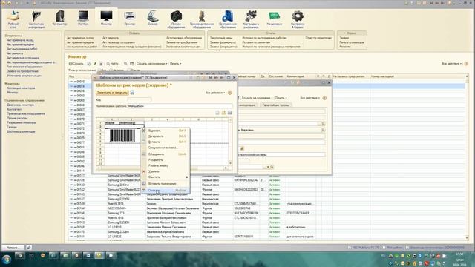Open the Контактная информация section
Image resolution: width=475 pixels, height=267 pixels.
[x=36, y=19]
